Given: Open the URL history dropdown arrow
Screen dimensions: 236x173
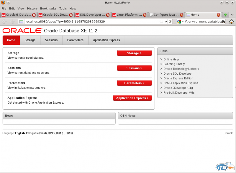Looking at the screenshot, I should 166,22.
